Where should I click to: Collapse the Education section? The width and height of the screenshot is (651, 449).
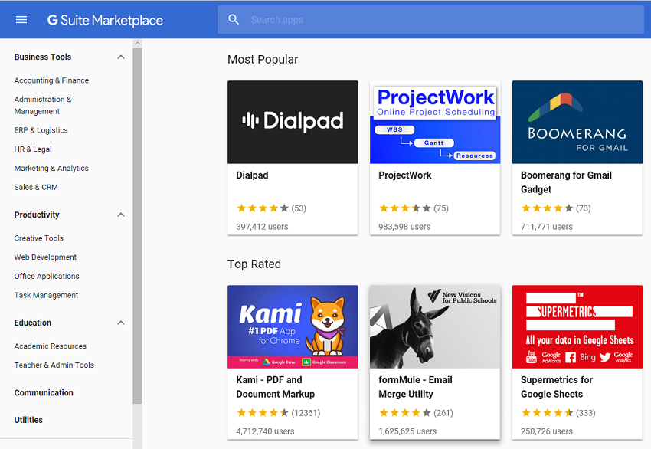pos(121,323)
